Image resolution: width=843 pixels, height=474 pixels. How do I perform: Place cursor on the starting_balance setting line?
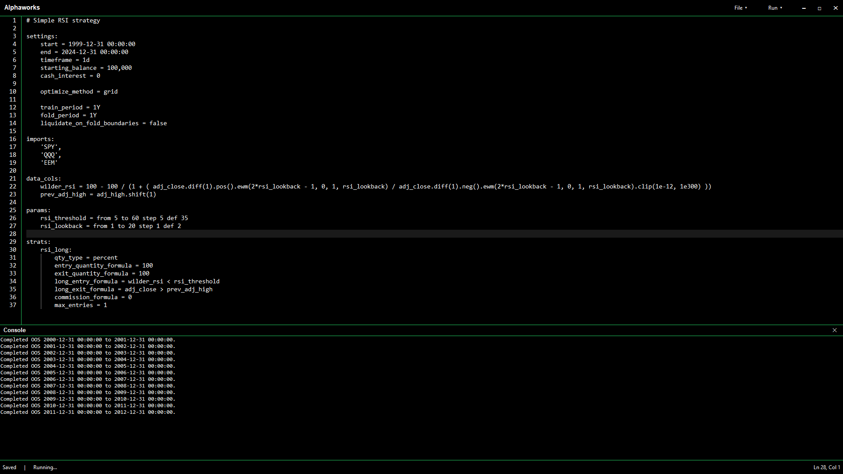click(86, 68)
